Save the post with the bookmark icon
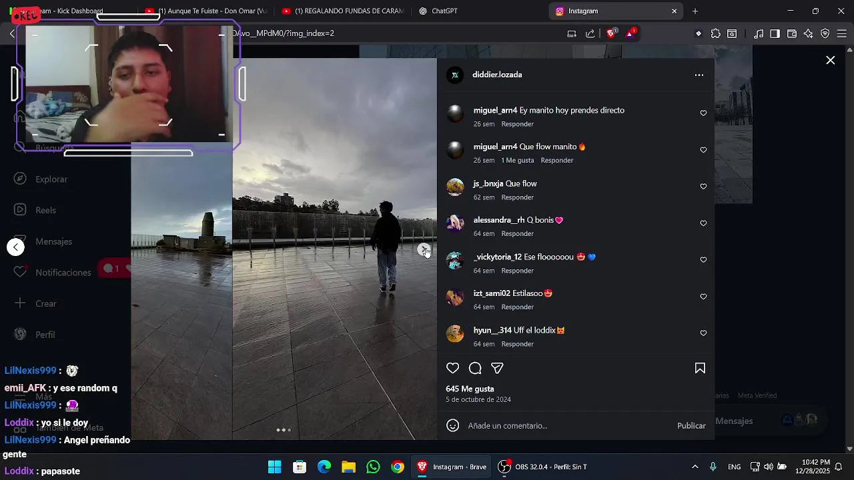Image resolution: width=854 pixels, height=480 pixels. [x=700, y=368]
